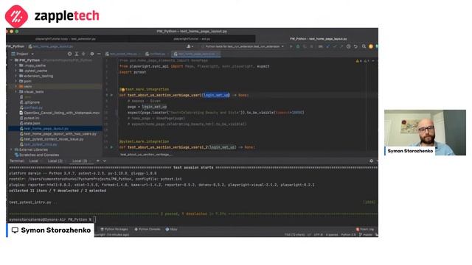This screenshot has height=265, width=472.
Task: Run test via gutter arrow at first def
Action: point(111,95)
